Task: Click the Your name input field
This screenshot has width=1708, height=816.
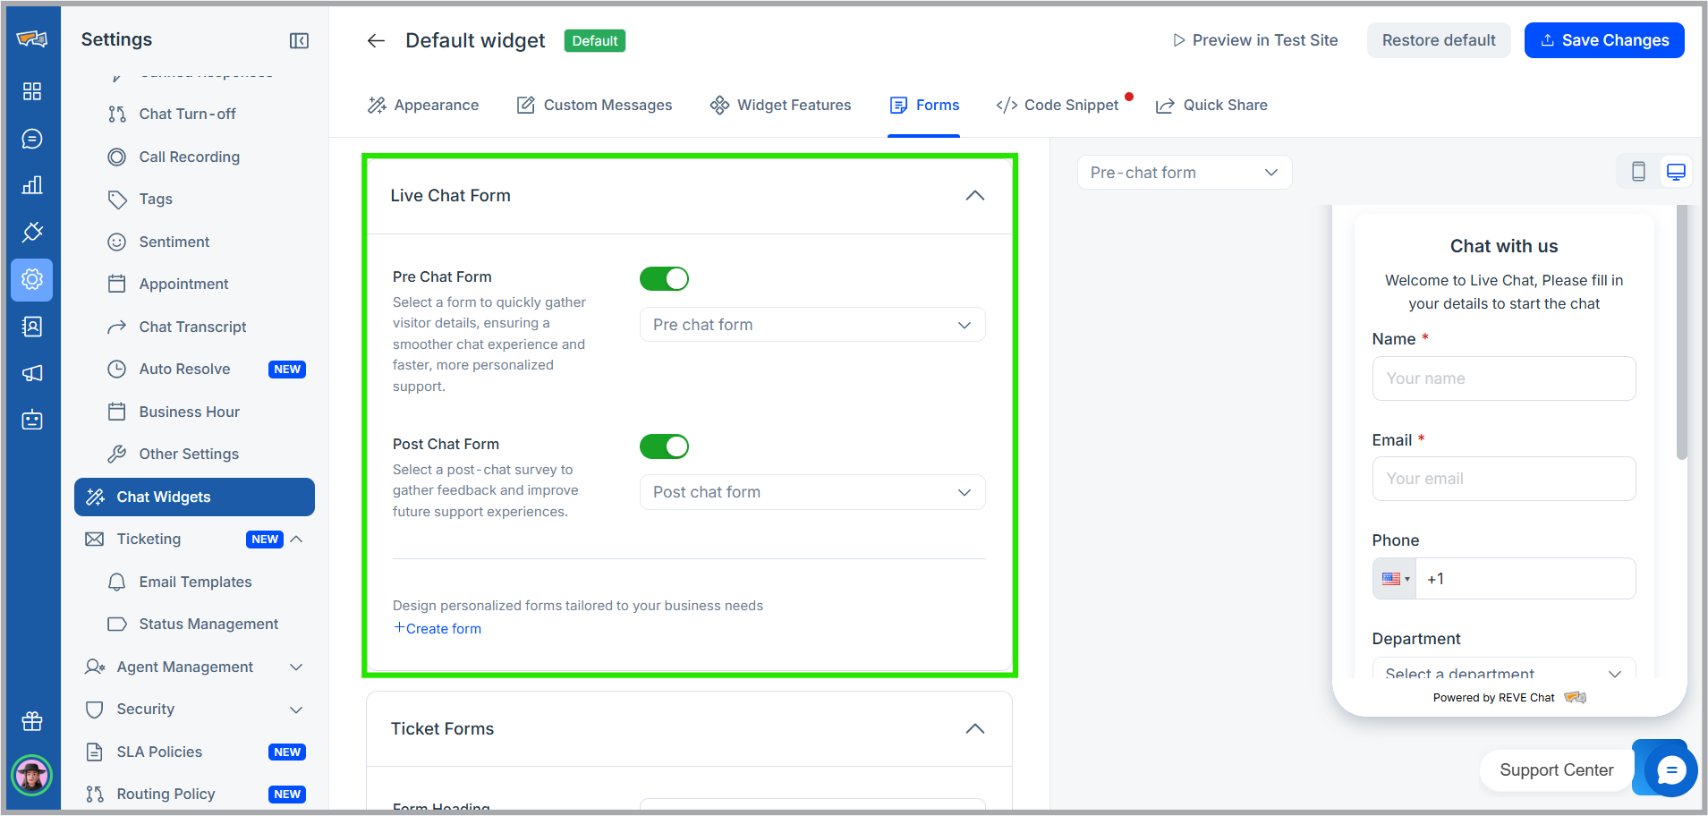Action: point(1504,378)
